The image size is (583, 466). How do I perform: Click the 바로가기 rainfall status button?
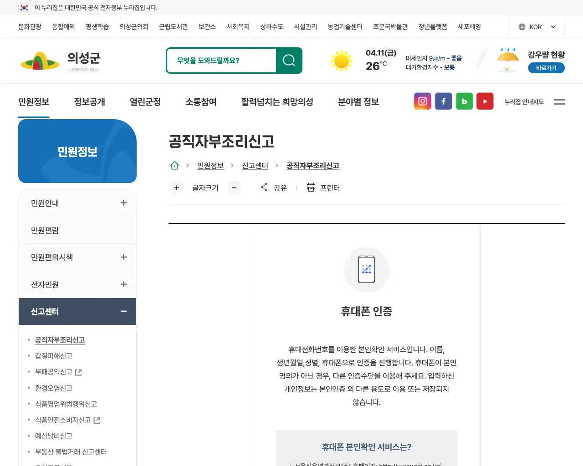point(546,67)
